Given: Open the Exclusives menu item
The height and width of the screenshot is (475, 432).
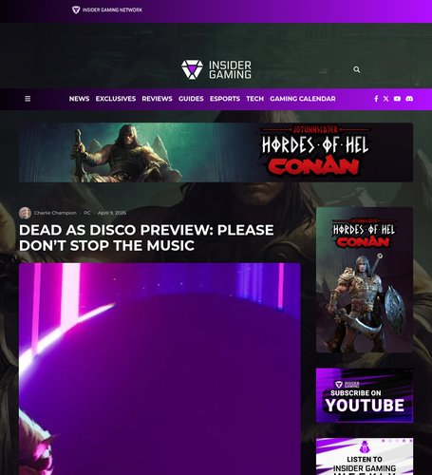Looking at the screenshot, I should pyautogui.click(x=116, y=99).
